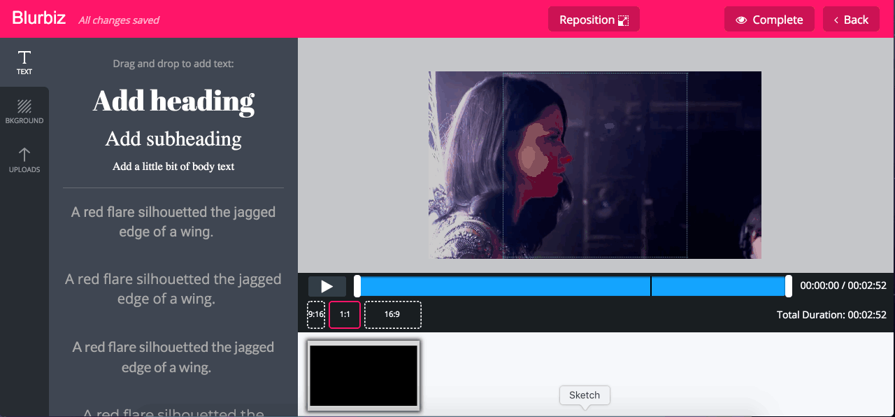Switch to the 16:9 aspect ratio
This screenshot has height=417, width=895.
392,314
